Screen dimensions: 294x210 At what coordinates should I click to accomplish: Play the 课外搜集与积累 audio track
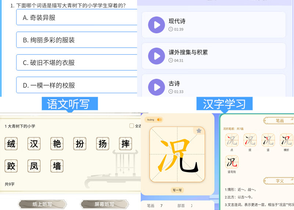[x=157, y=56]
